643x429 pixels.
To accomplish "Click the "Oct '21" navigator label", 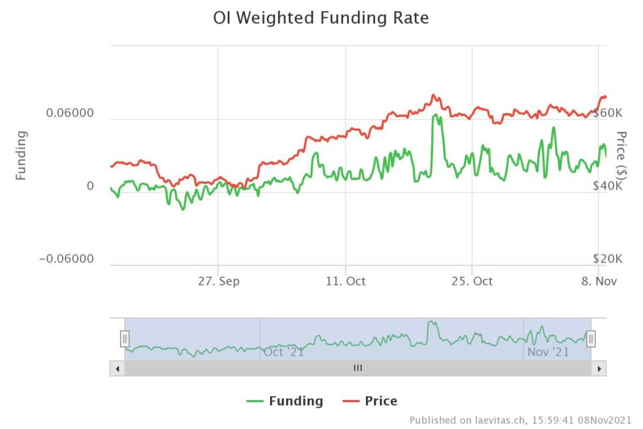I will (x=284, y=352).
